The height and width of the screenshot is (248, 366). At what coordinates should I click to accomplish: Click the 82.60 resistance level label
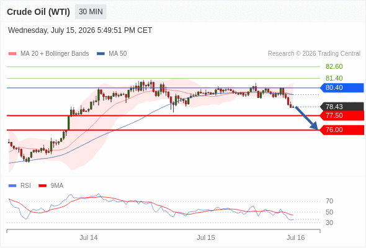(x=334, y=66)
